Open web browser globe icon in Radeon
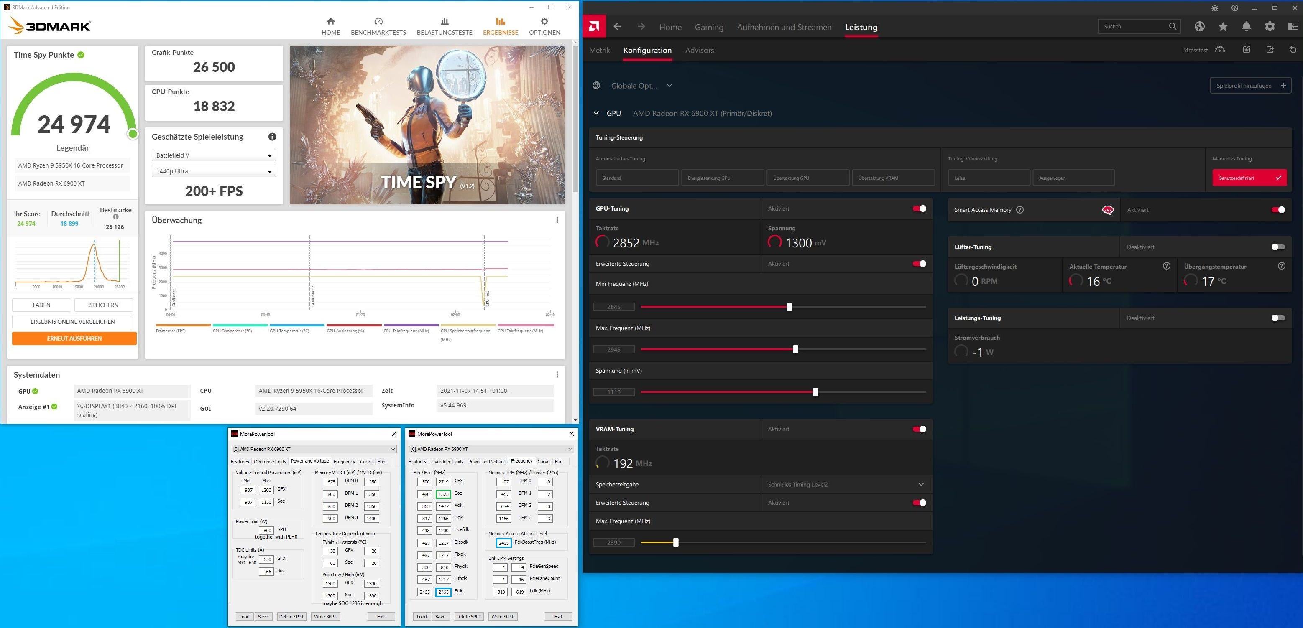Screen dimensions: 1303x628 click(1199, 26)
